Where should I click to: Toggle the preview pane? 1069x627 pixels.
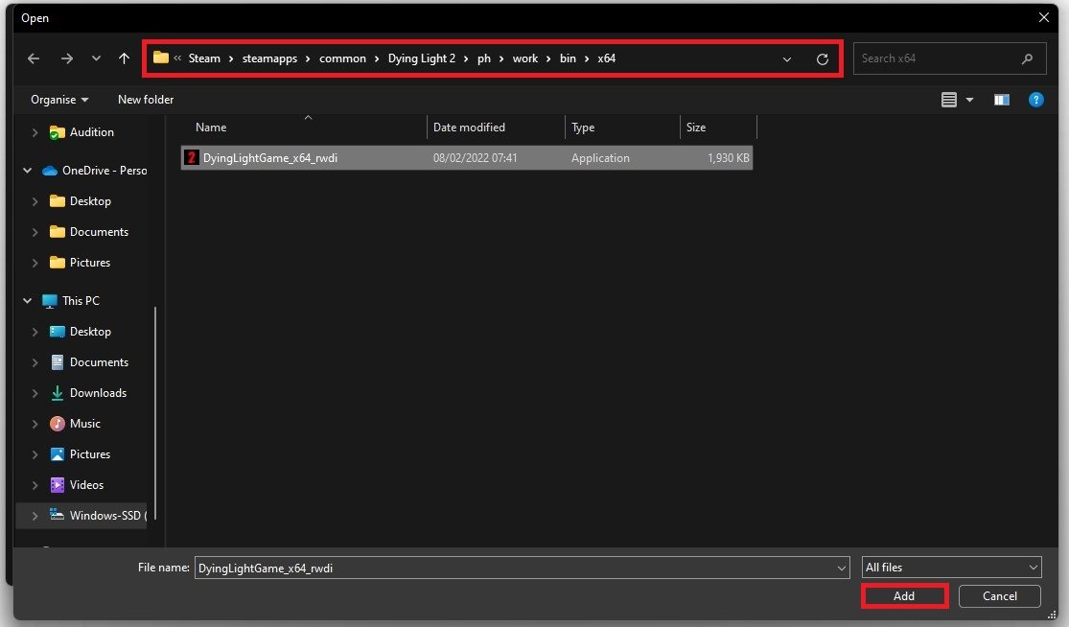[1002, 100]
